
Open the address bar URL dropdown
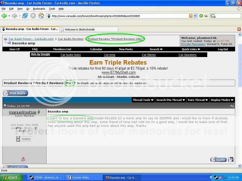coord(195,16)
